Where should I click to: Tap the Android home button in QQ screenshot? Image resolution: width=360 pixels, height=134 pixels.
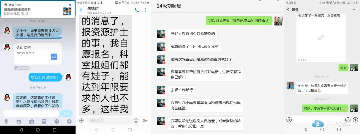[x=38, y=130]
